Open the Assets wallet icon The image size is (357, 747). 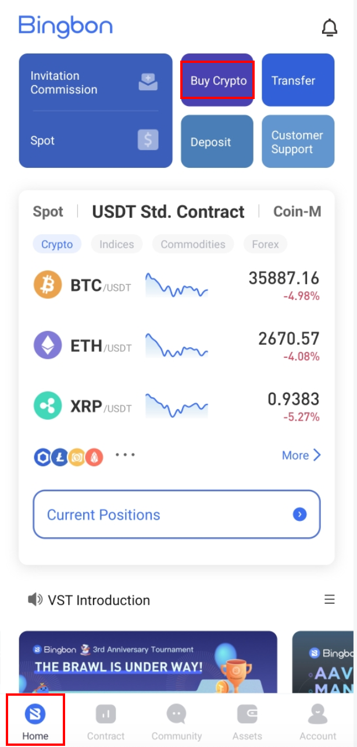247,714
